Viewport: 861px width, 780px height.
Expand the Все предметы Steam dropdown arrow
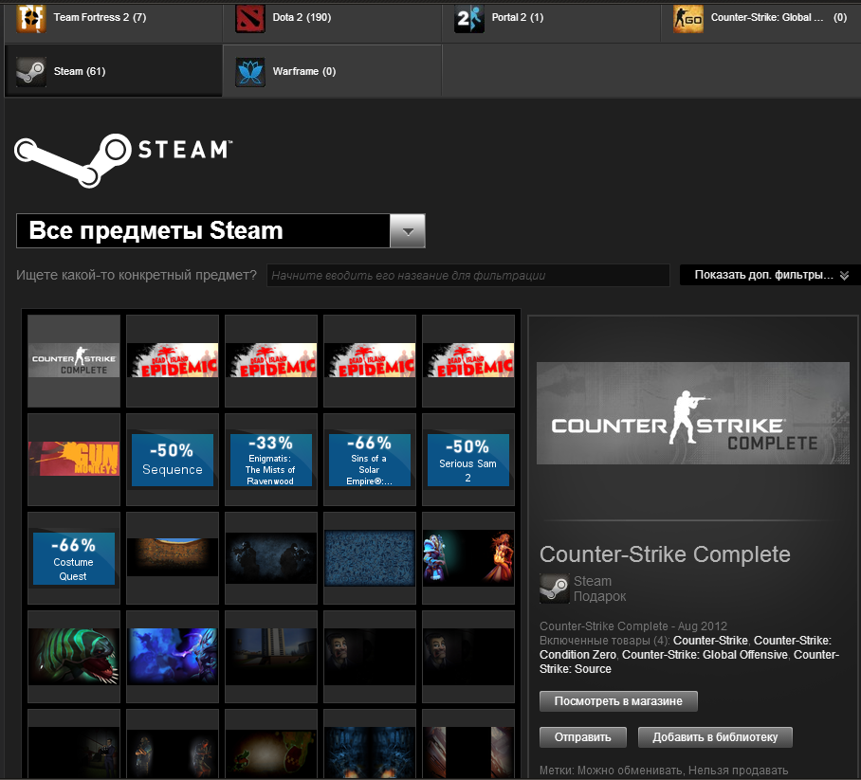[x=408, y=231]
